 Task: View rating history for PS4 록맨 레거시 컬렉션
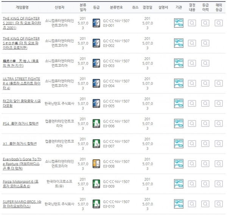coord(205,123)
